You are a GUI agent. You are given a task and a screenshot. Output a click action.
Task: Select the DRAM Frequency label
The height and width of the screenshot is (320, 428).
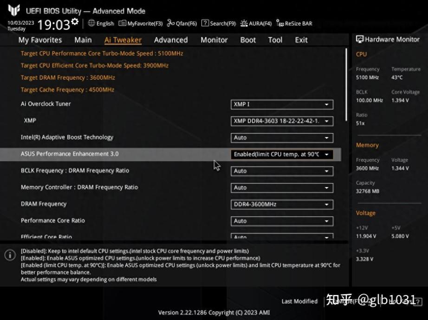pyautogui.click(x=44, y=204)
